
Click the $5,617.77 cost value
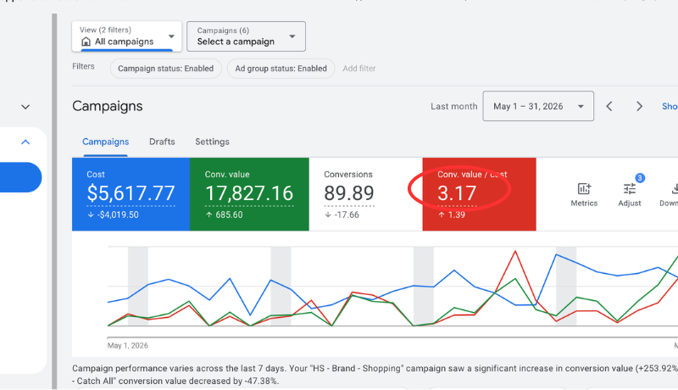pos(131,193)
